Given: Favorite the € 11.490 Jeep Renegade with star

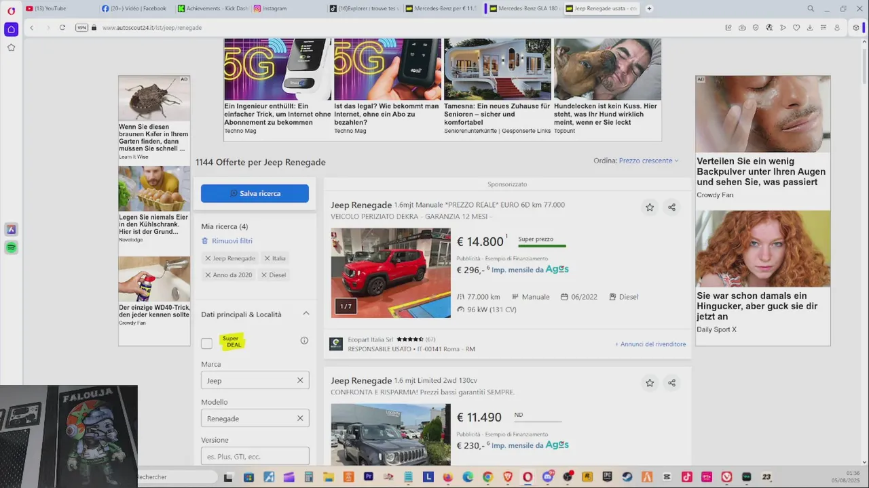Looking at the screenshot, I should point(650,383).
